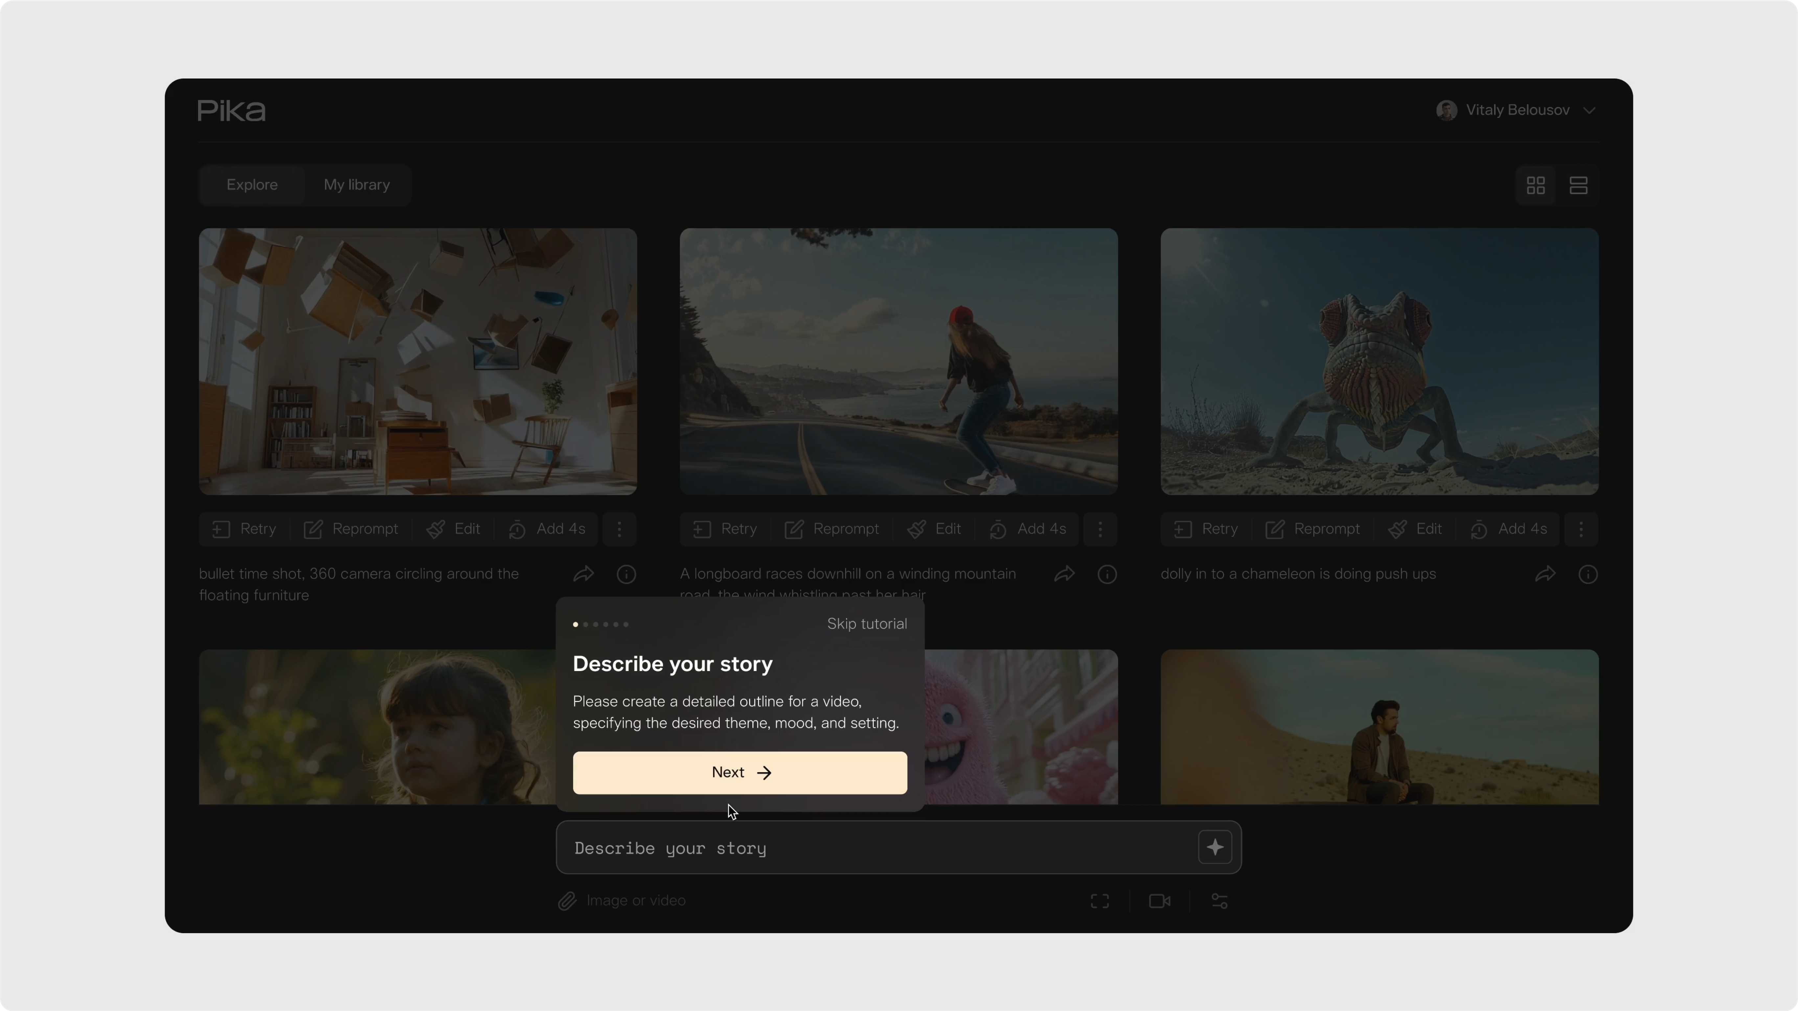Open more options for floating furniture video
1798x1011 pixels.
coord(619,529)
